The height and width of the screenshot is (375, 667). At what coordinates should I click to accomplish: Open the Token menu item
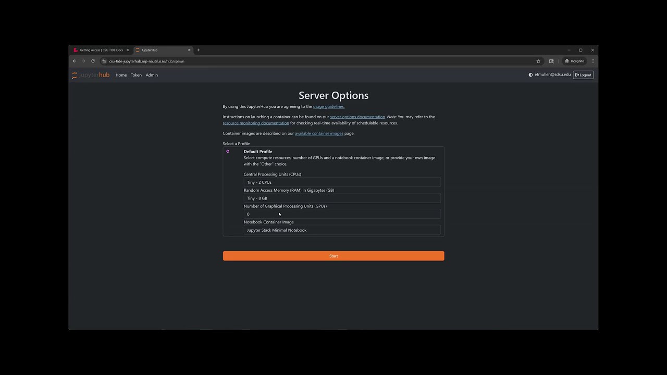point(136,75)
